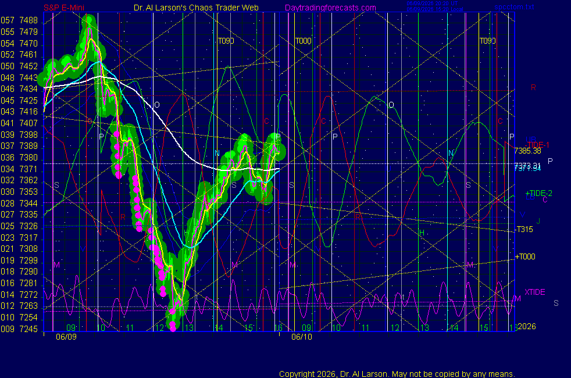Click the 'spcctom.txt' file name label
This screenshot has width=571, height=378.
(514, 7)
